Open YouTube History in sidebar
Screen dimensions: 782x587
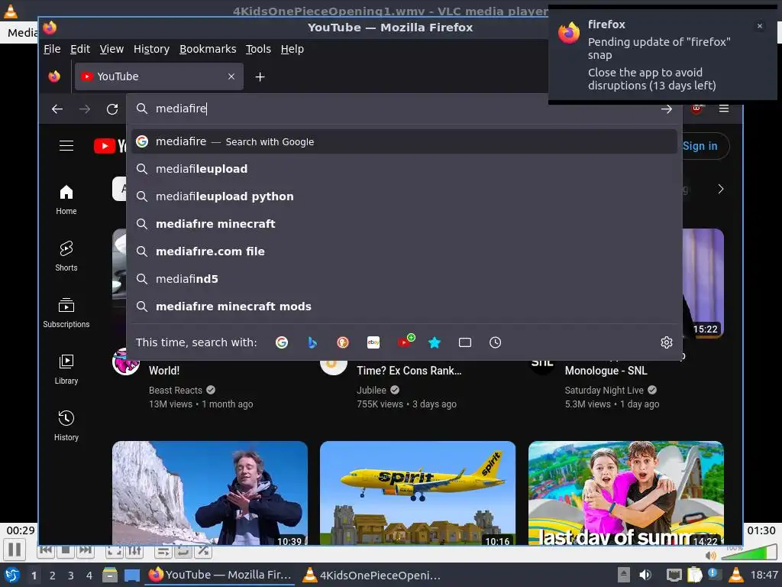(66, 426)
